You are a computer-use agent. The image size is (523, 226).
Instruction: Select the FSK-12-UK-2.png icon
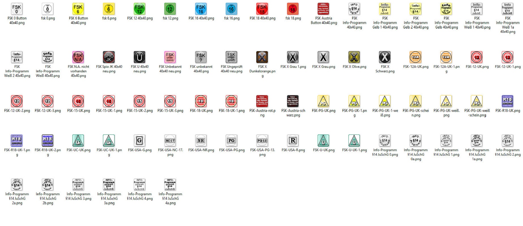click(17, 101)
